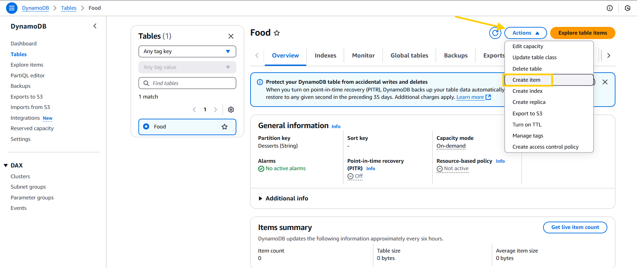637x268 pixels.
Task: Switch to the Indexes tab
Action: (325, 55)
